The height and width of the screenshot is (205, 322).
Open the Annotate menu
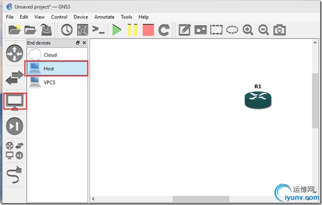click(104, 17)
